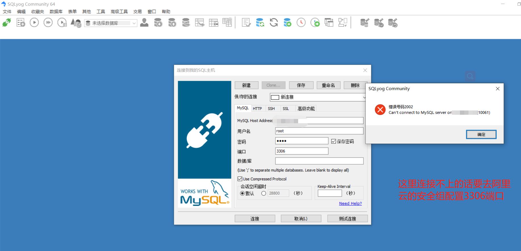
Task: Select the 默认 session timeout radio button
Action: pos(242,193)
